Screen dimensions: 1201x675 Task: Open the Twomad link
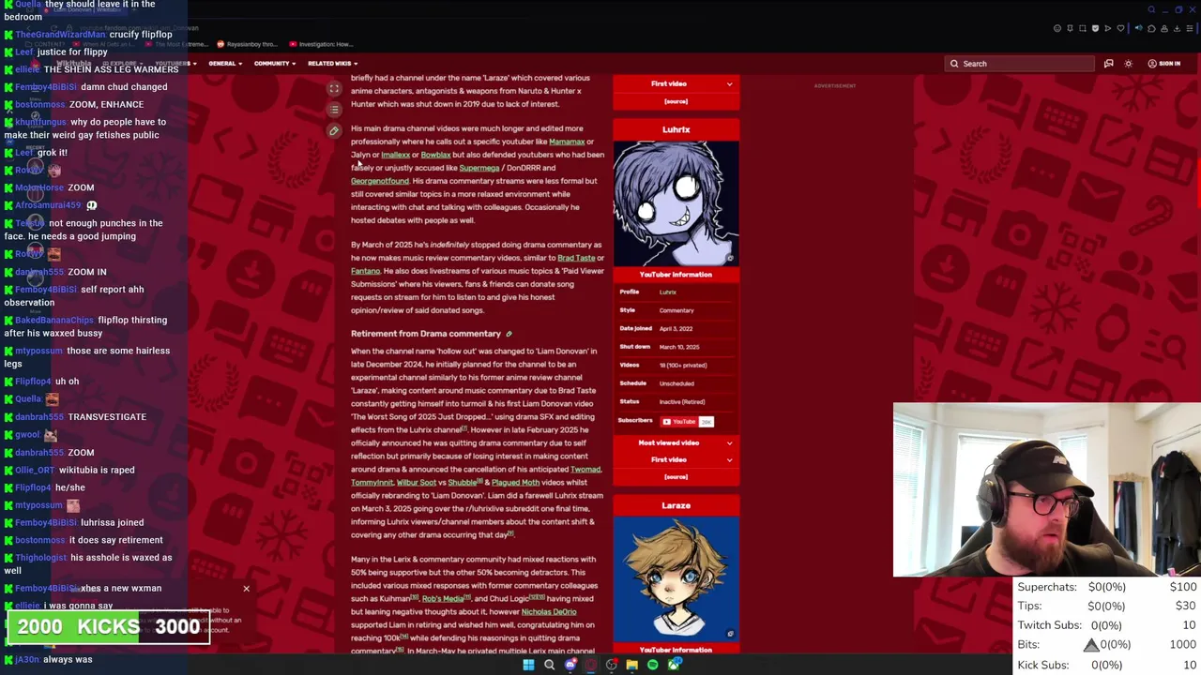(x=585, y=469)
